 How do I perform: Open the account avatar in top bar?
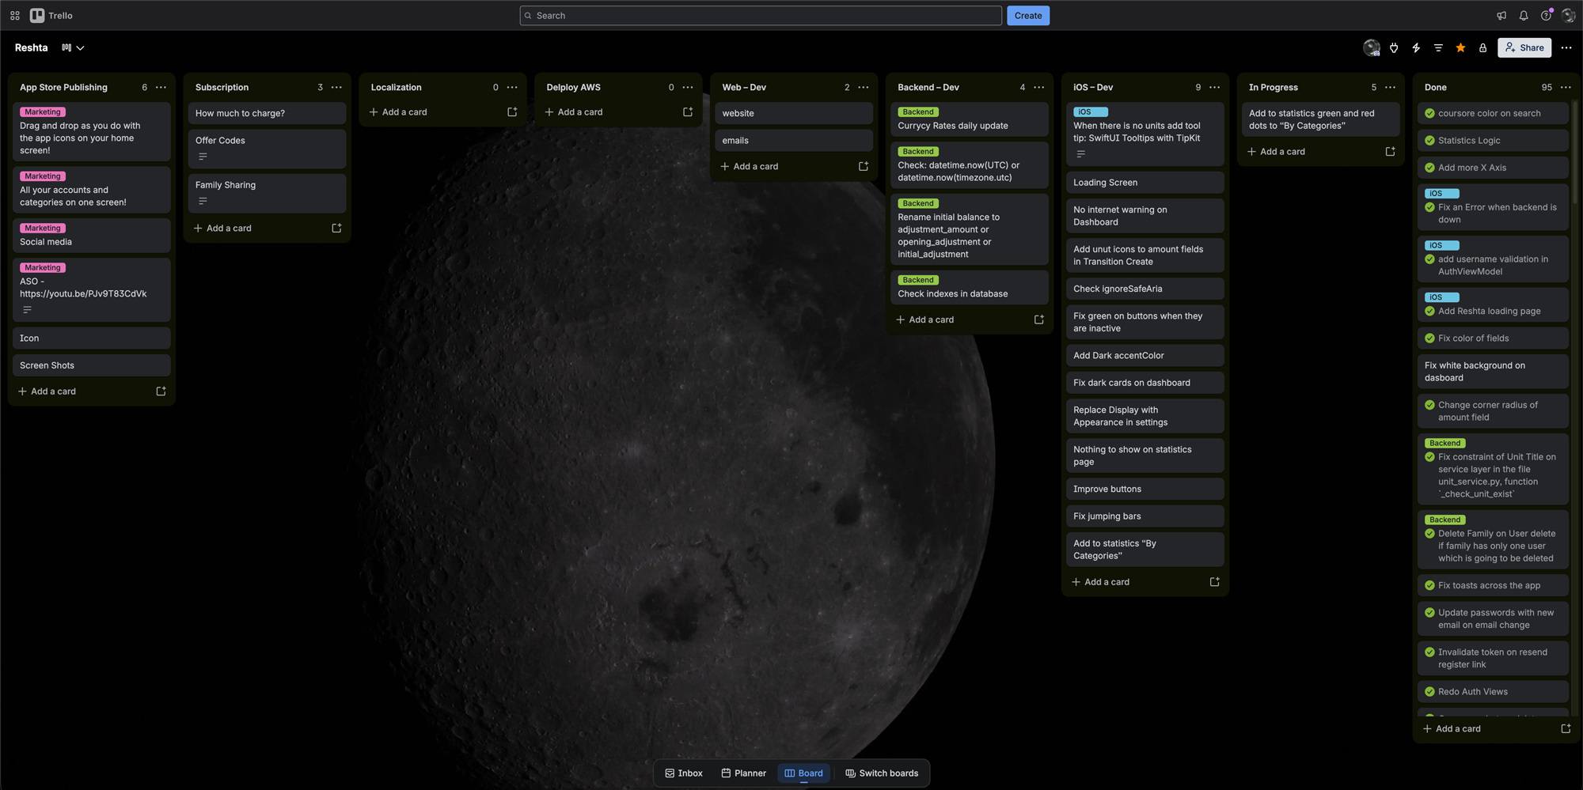[x=1568, y=16]
